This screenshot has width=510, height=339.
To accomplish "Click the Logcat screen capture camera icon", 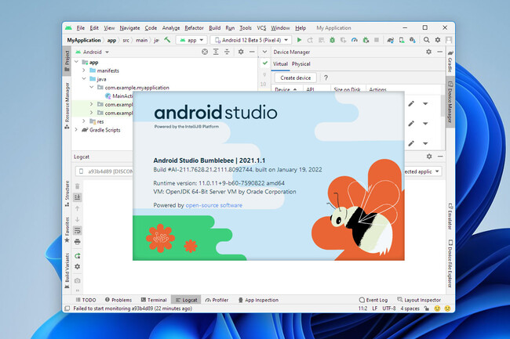I will click(x=78, y=280).
